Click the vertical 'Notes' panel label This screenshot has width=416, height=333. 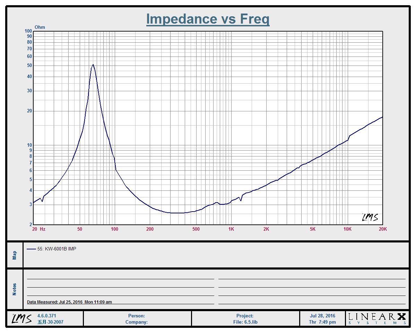(x=15, y=289)
